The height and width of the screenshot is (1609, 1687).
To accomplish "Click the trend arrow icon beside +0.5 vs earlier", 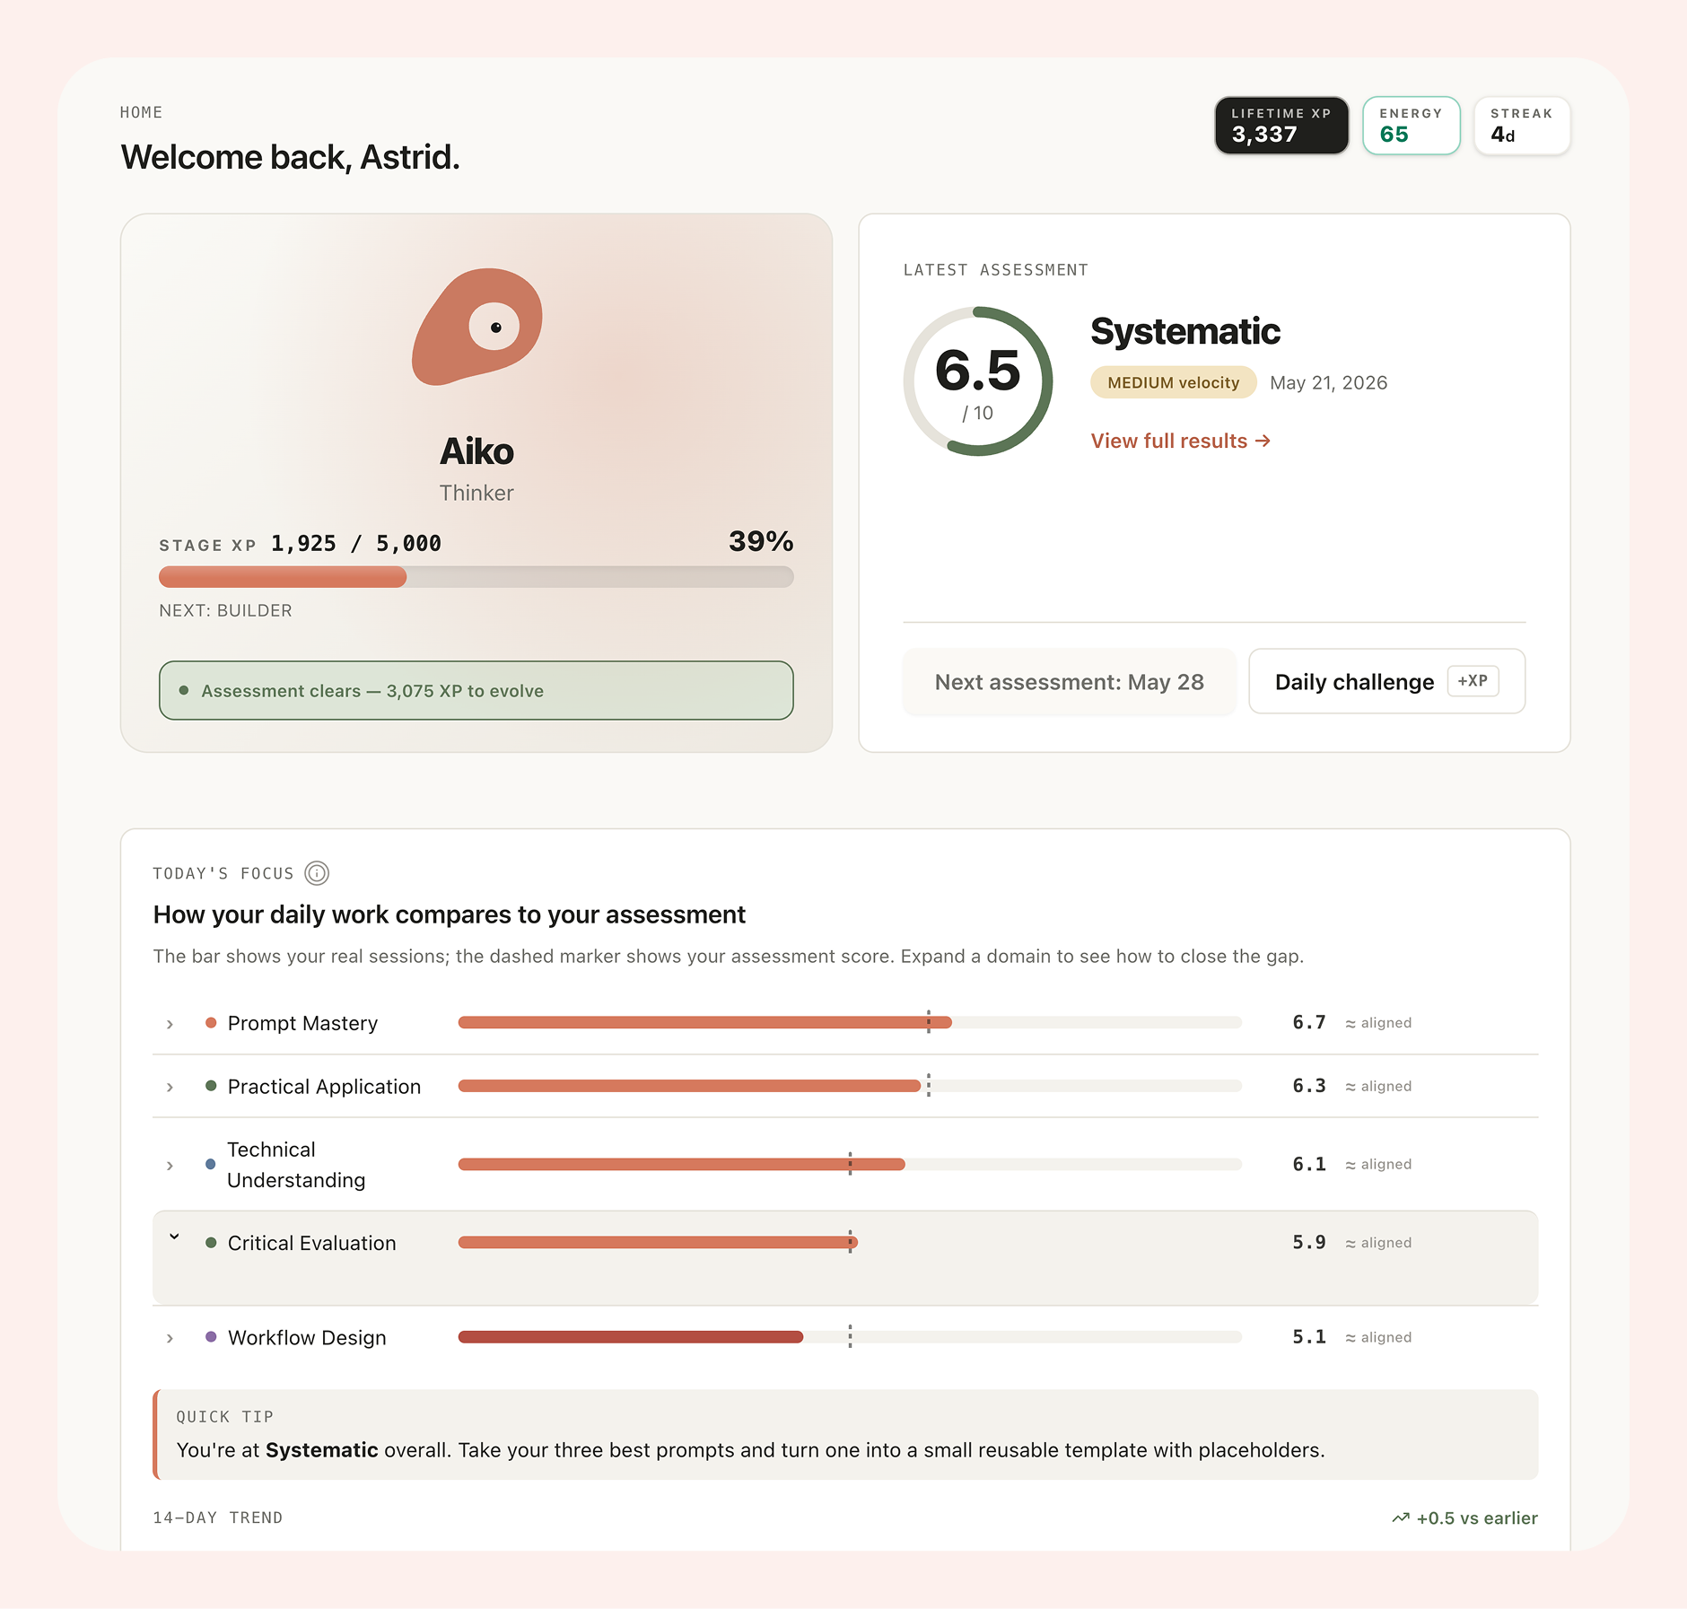I will (x=1400, y=1518).
